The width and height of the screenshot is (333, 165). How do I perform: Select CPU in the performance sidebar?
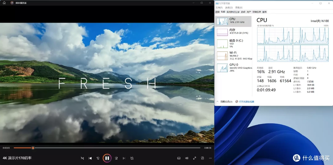pyautogui.click(x=233, y=21)
